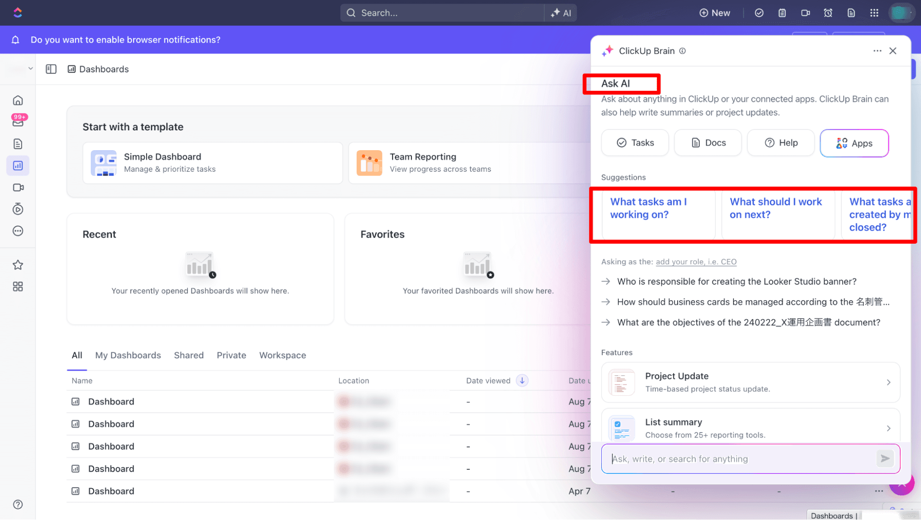Expand the workspace switcher chevron

coord(30,69)
